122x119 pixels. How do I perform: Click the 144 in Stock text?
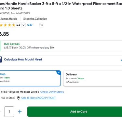click(8, 98)
